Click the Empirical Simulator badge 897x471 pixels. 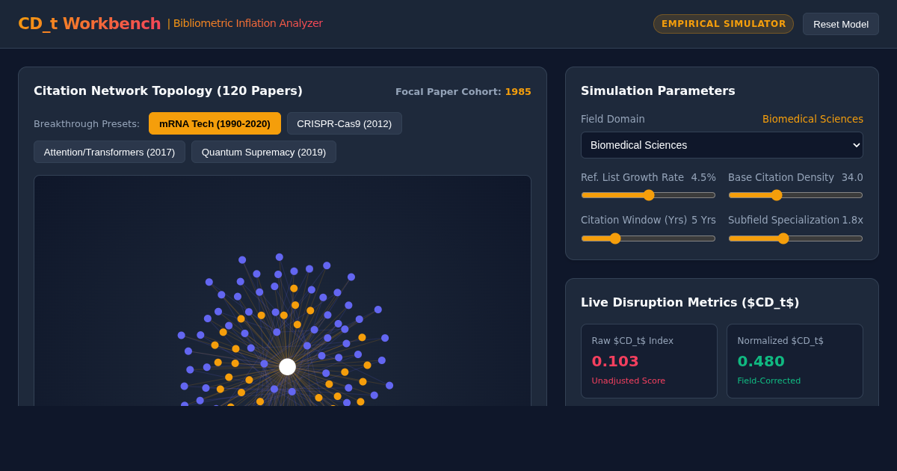click(724, 24)
